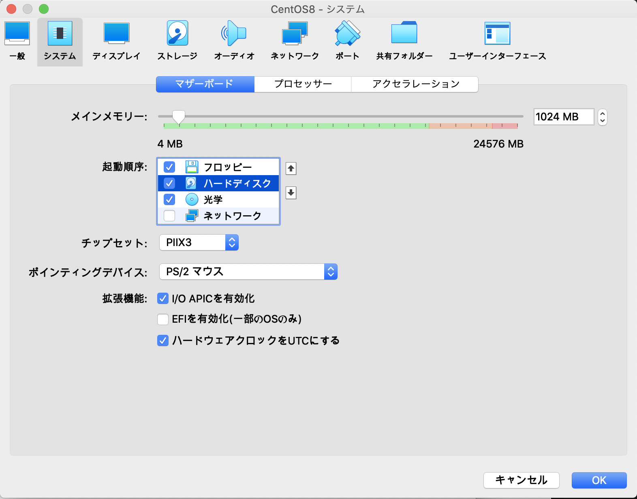
Task: Uncheck フロッピー in boot order
Action: (x=169, y=167)
